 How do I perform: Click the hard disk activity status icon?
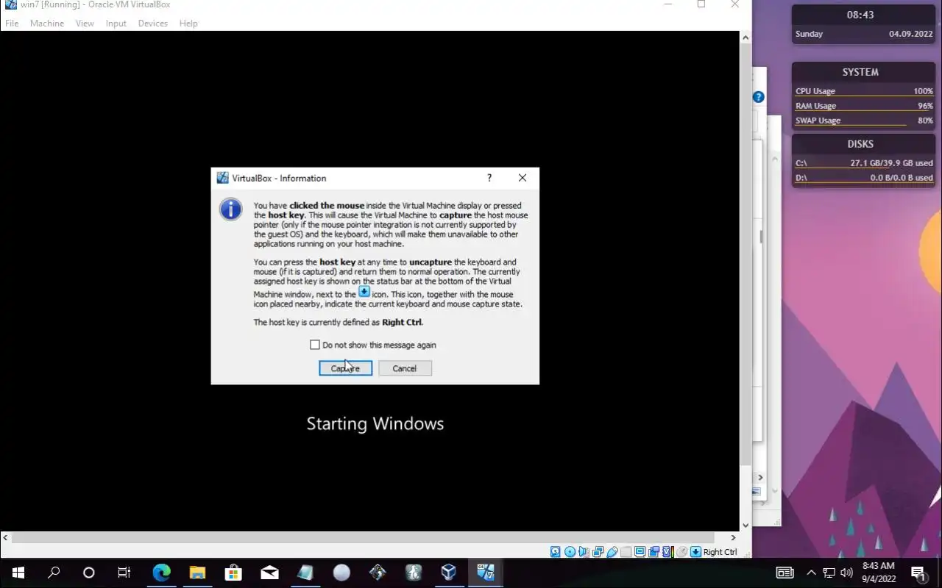[555, 552]
